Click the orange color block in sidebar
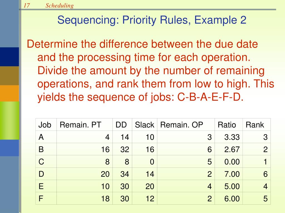 [9, 93]
